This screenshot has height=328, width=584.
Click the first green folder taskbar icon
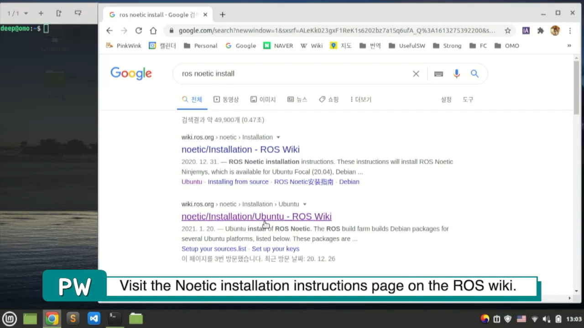30,318
